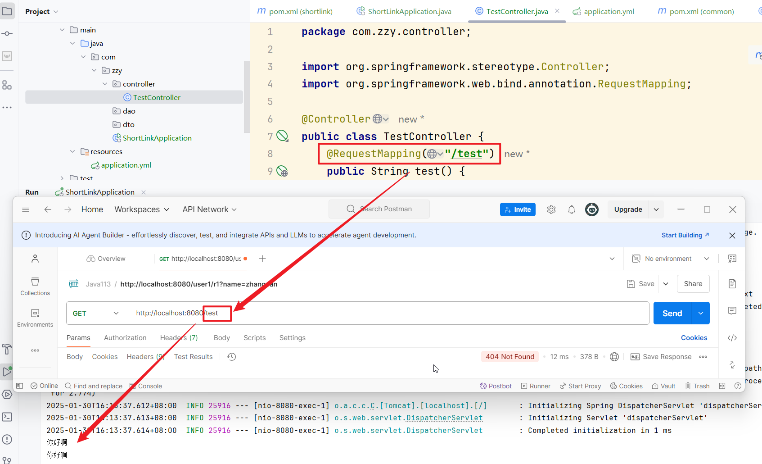Click the request URL input field

[389, 313]
